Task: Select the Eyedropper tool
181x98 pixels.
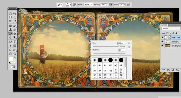Action: pyautogui.click(x=15, y=22)
